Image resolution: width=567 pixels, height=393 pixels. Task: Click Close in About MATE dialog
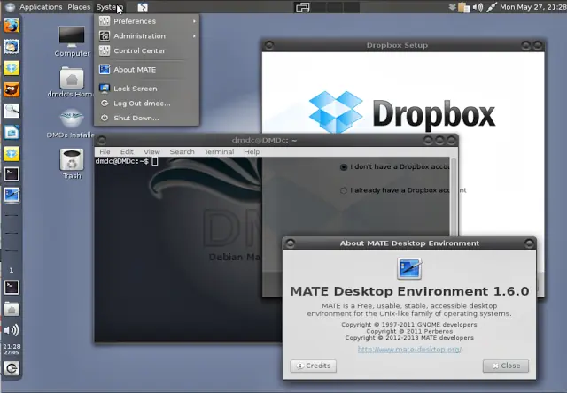coord(506,366)
